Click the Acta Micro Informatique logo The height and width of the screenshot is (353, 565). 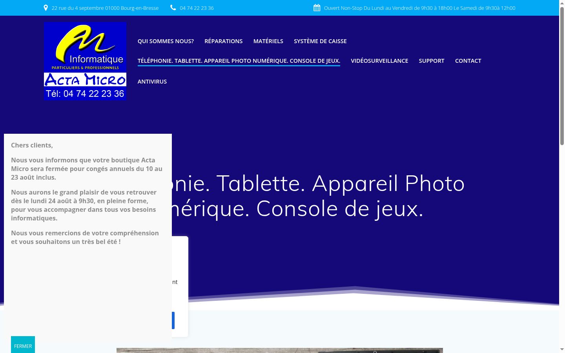click(85, 61)
